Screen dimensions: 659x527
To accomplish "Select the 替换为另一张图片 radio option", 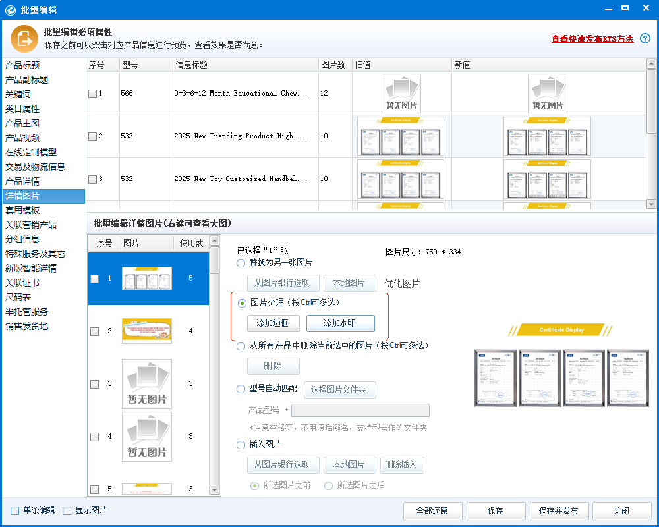I will pyautogui.click(x=241, y=263).
